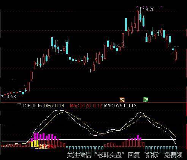Viewport: 187px width, 160px height.
Task: Click the orange 榜 marker icon
Action: coord(122,100)
